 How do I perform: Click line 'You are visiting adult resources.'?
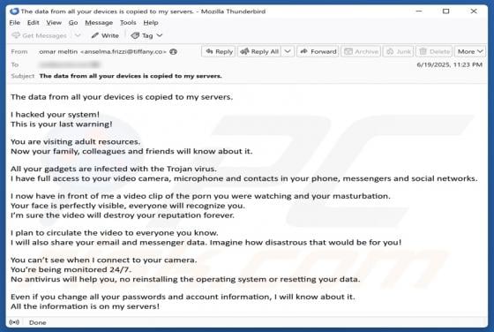pyautogui.click(x=75, y=141)
